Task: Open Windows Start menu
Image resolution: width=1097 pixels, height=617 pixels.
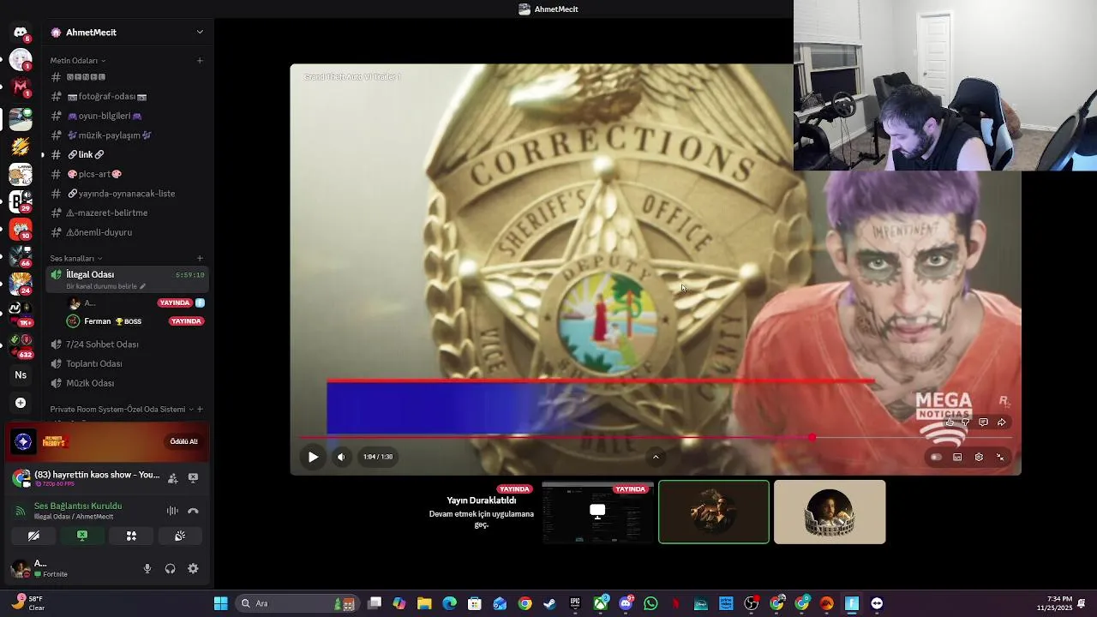Action: pos(220,603)
